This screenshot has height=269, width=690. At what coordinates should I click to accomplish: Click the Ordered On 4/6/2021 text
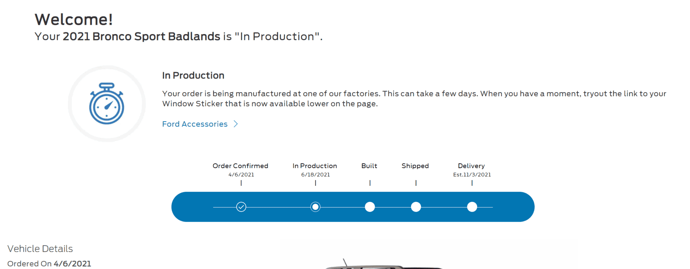49,264
